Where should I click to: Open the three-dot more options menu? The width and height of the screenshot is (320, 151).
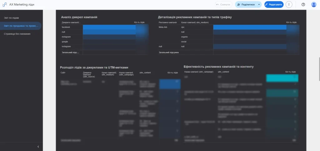pos(289,4)
